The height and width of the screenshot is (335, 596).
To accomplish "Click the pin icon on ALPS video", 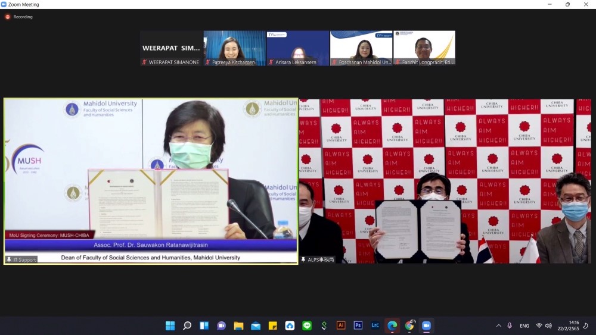I will click(304, 259).
